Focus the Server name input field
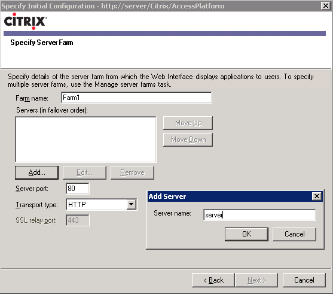This screenshot has height=294, width=333. point(259,215)
